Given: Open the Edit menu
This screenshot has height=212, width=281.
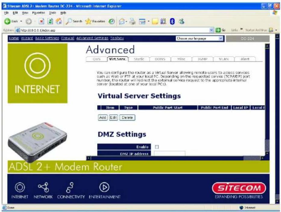Looking at the screenshot, I should [x=15, y=13].
